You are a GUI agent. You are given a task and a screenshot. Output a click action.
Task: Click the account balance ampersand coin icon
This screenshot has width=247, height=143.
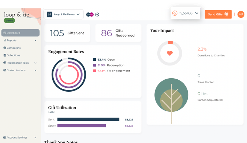coord(175,13)
